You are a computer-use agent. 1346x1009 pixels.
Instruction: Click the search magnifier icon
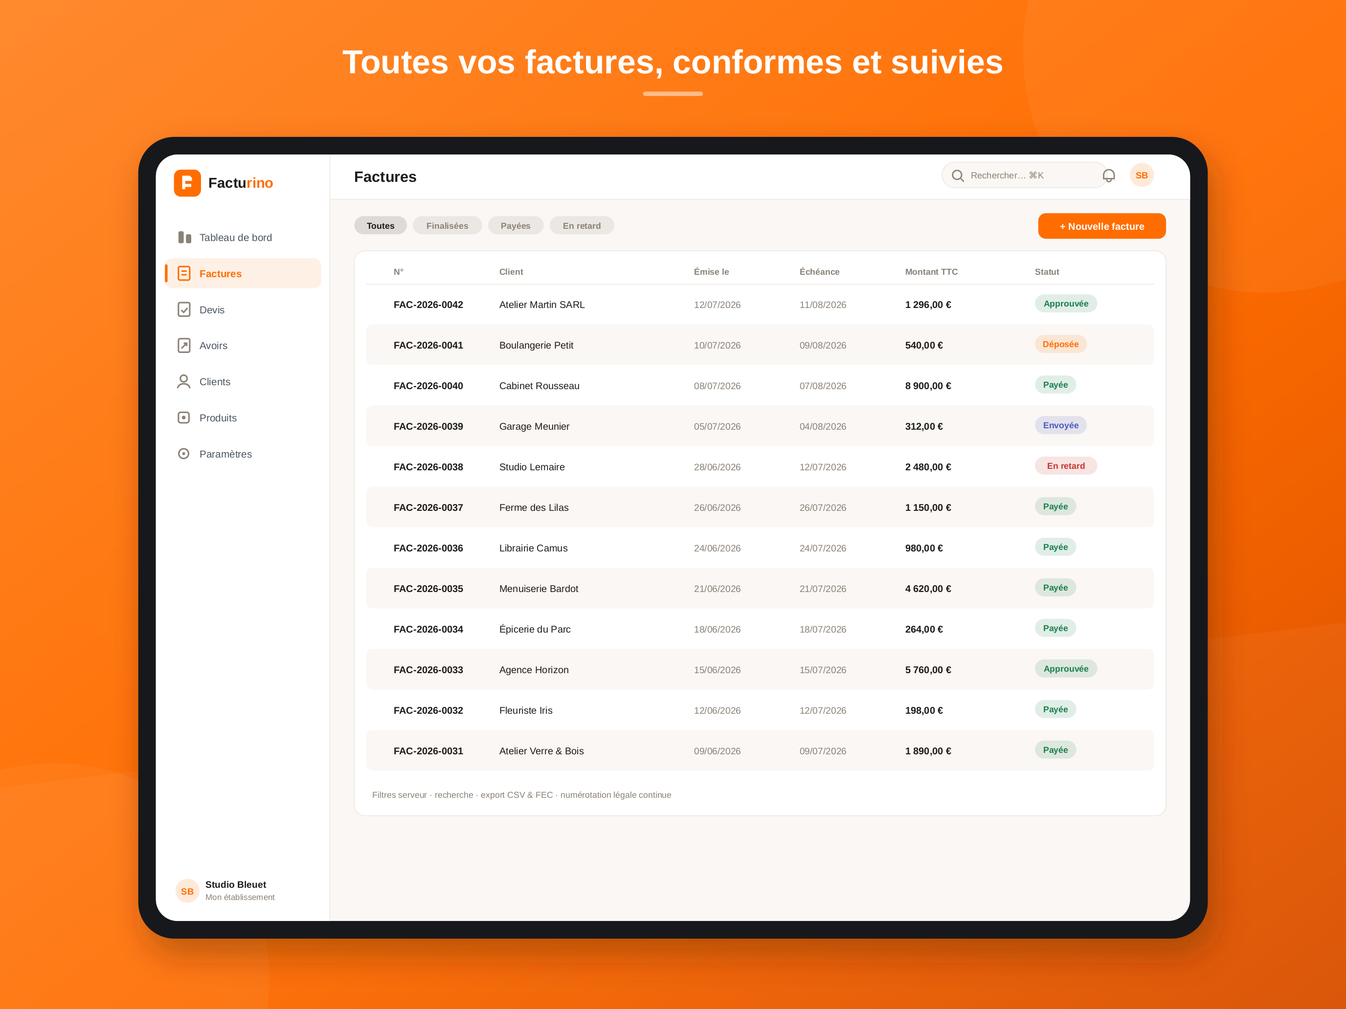click(x=958, y=176)
